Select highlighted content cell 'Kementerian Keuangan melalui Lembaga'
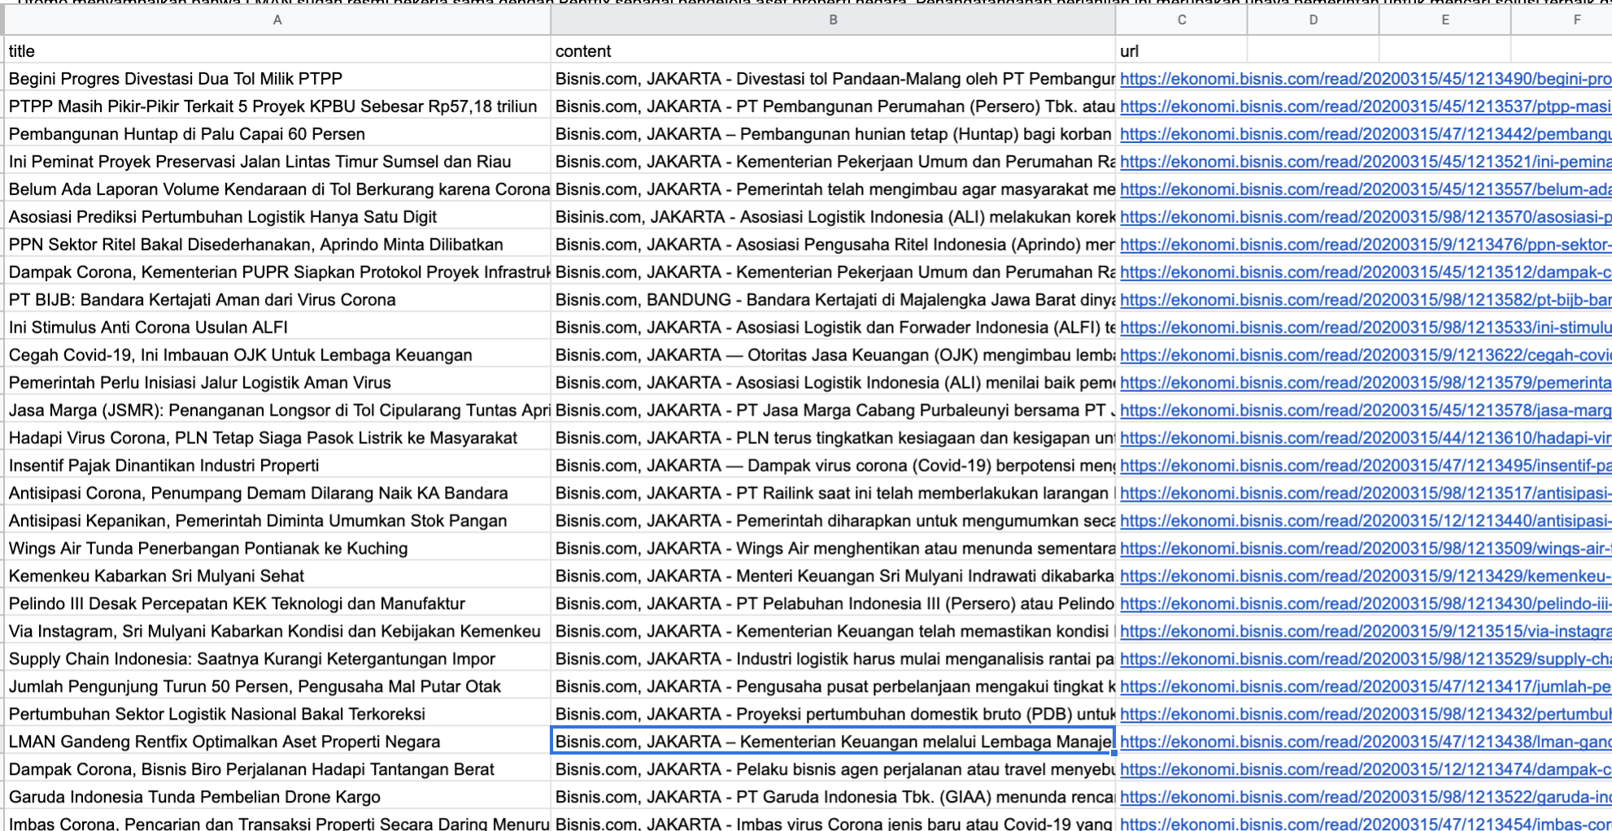1612x831 pixels. pyautogui.click(x=833, y=742)
